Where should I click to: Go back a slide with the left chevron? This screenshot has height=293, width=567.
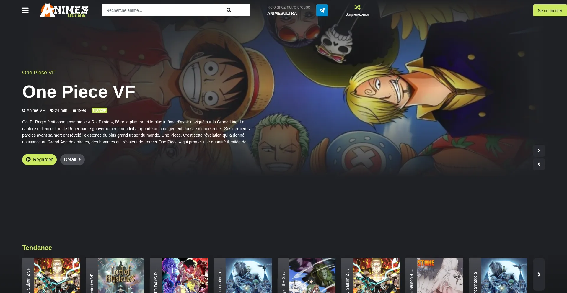point(539,164)
